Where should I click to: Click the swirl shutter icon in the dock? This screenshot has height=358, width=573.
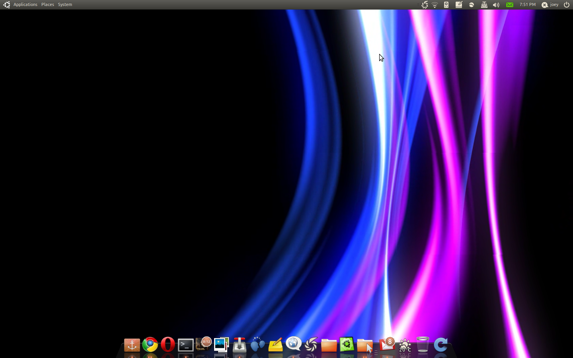(311, 344)
